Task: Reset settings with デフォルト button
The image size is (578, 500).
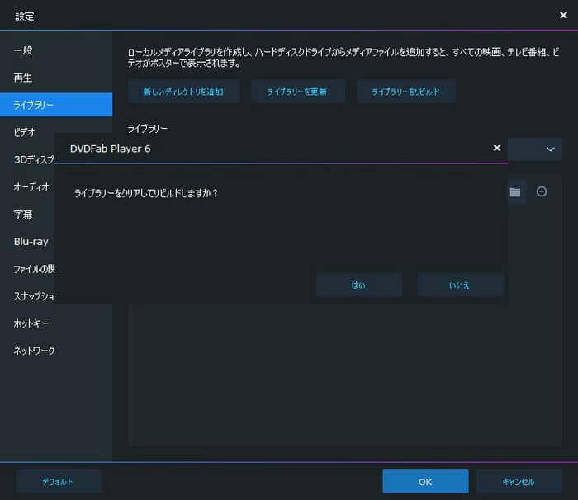Action: click(x=59, y=482)
